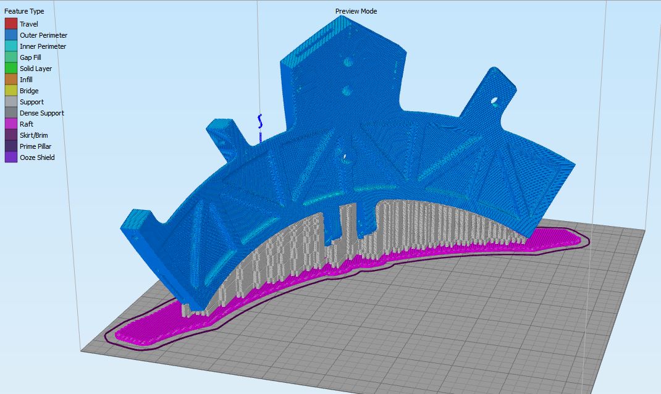Click the Inner Perimeter cyan swatch
The height and width of the screenshot is (394, 661).
tap(11, 46)
